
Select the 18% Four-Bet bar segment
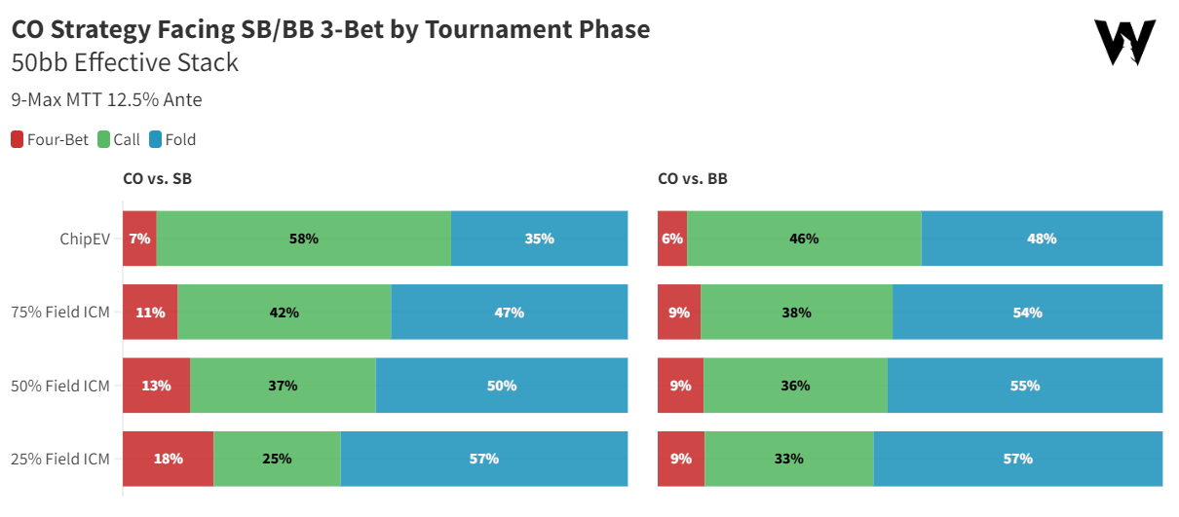tap(168, 459)
